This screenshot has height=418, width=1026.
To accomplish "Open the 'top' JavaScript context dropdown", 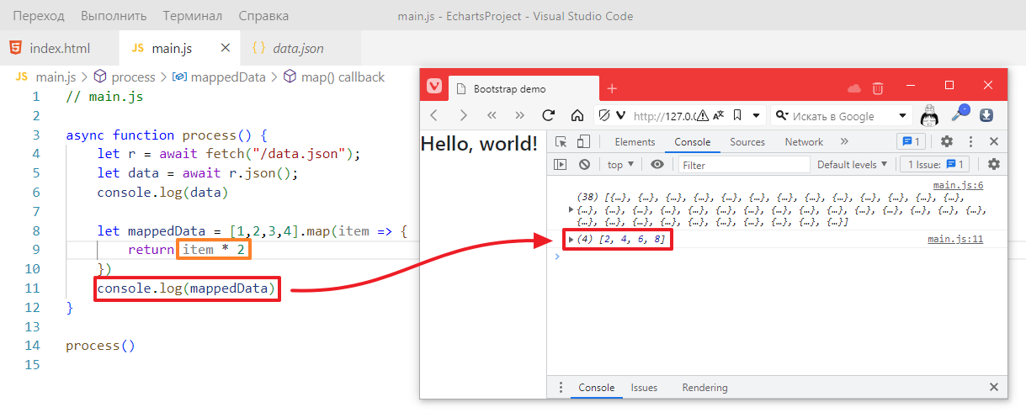I will 620,165.
